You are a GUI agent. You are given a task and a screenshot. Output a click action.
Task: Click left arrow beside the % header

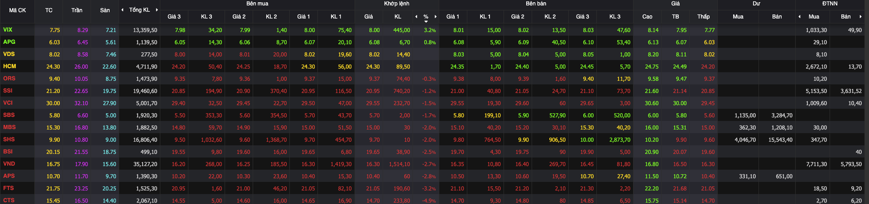416,17
